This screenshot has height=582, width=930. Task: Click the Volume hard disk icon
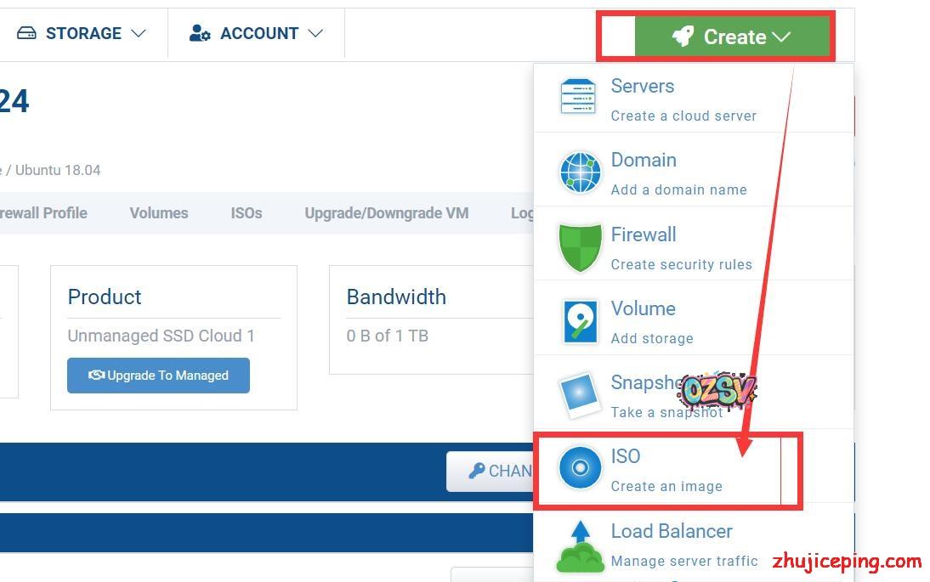[580, 321]
